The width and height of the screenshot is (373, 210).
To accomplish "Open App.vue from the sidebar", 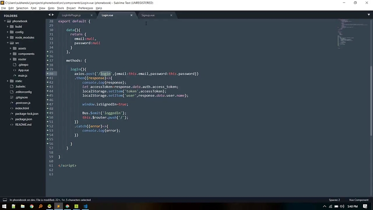I will coord(23,70).
